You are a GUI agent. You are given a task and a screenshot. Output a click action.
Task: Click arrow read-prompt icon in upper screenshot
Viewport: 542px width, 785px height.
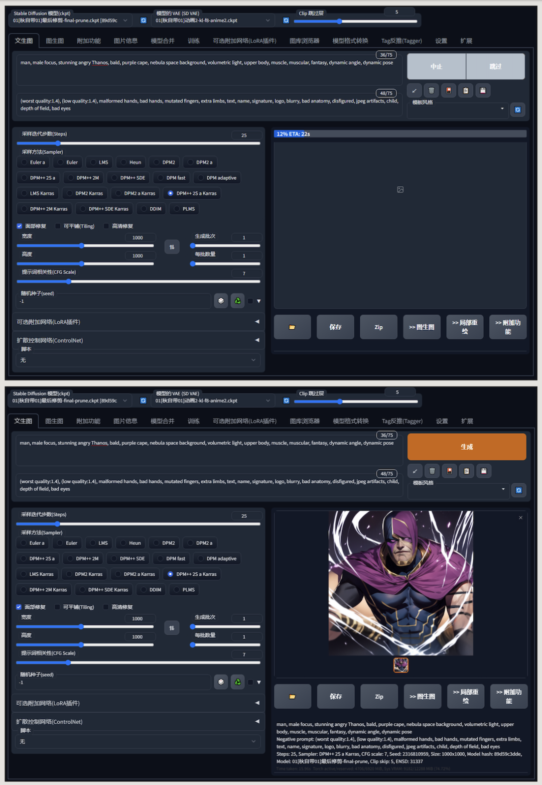tap(415, 90)
